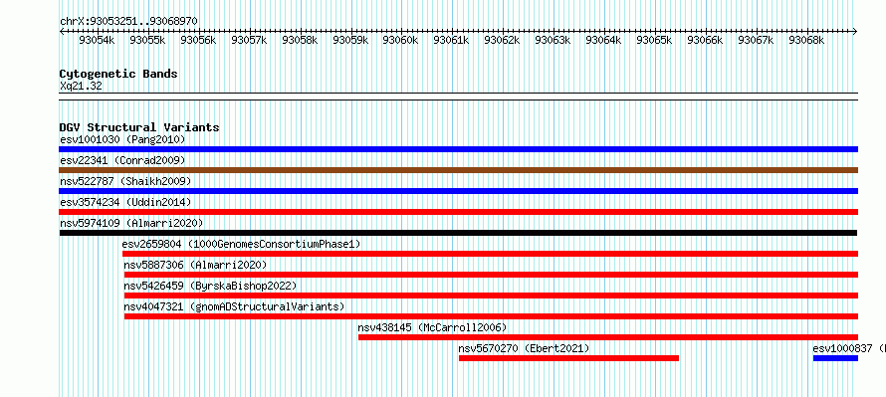The width and height of the screenshot is (886, 397).
Task: Click the ruler's right arrowhead
Action: 855,31
